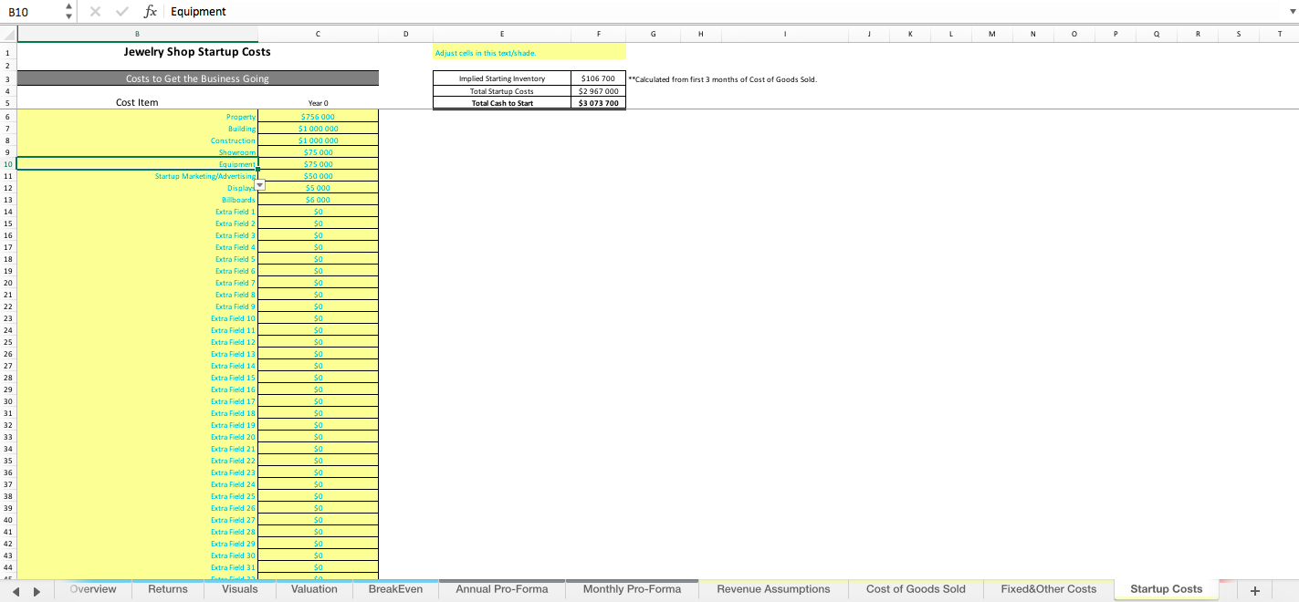Open the Monthly Pro-Forma sheet tab

point(632,588)
